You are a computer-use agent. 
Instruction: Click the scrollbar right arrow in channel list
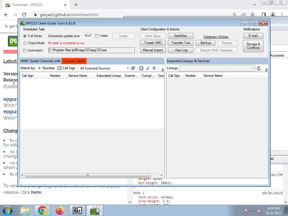(x=161, y=175)
